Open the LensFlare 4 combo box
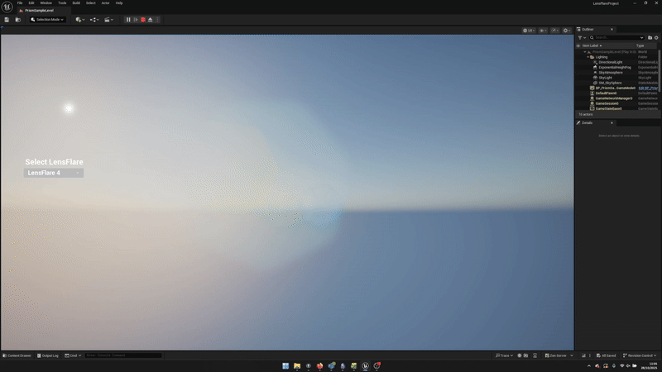Screen dimensions: 662x372 tap(54, 173)
